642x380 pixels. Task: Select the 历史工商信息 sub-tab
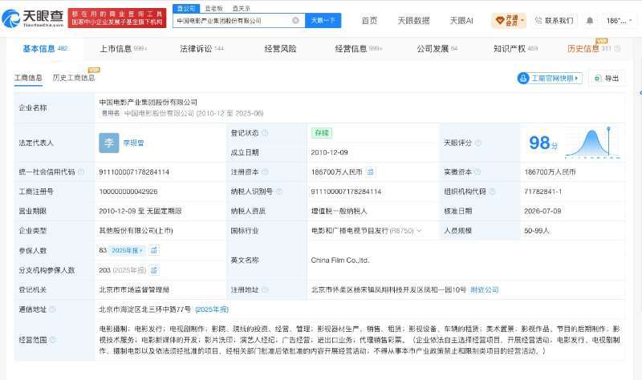tap(74, 78)
